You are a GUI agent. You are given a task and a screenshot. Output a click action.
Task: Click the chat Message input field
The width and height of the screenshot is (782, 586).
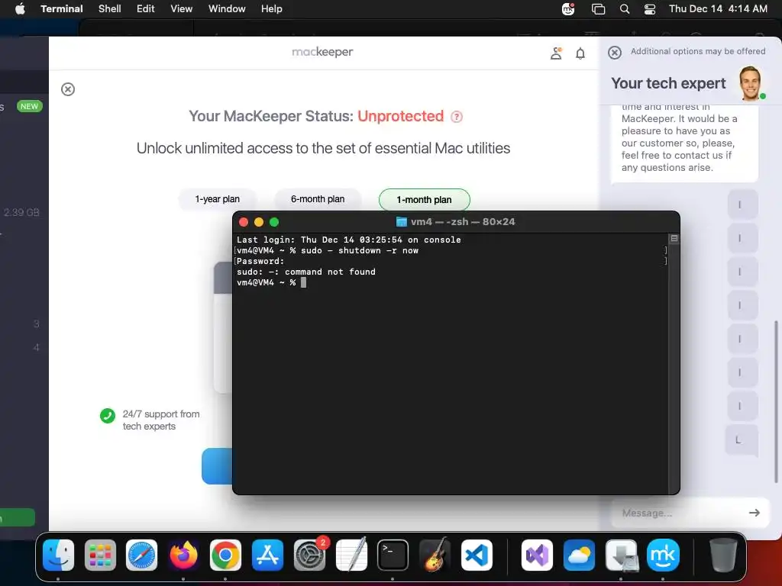click(679, 513)
